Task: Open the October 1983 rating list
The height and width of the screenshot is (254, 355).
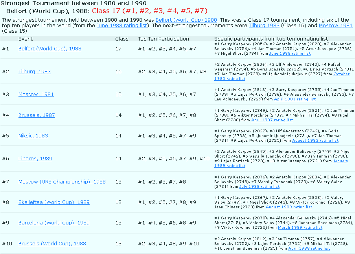Action: (341, 74)
